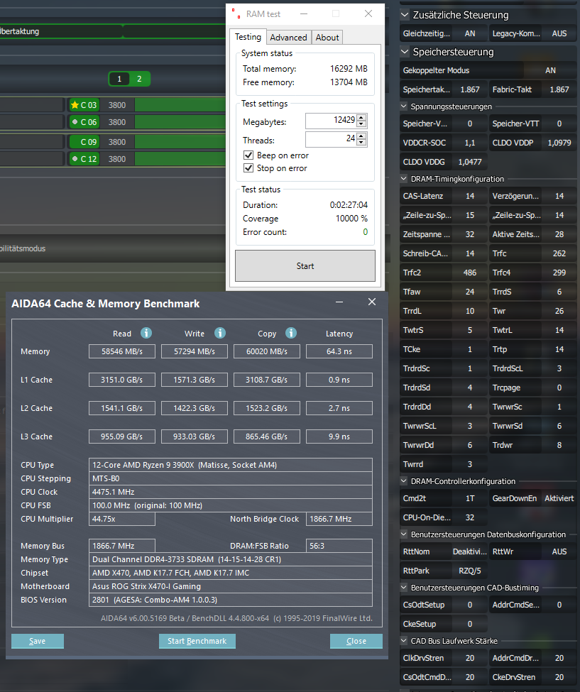Increase Megabytes with up arrow
The height and width of the screenshot is (692, 580).
pyautogui.click(x=361, y=117)
